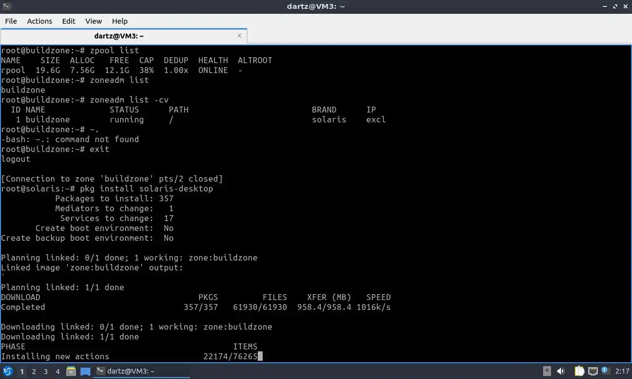
Task: Open the View menu
Action: click(x=93, y=21)
